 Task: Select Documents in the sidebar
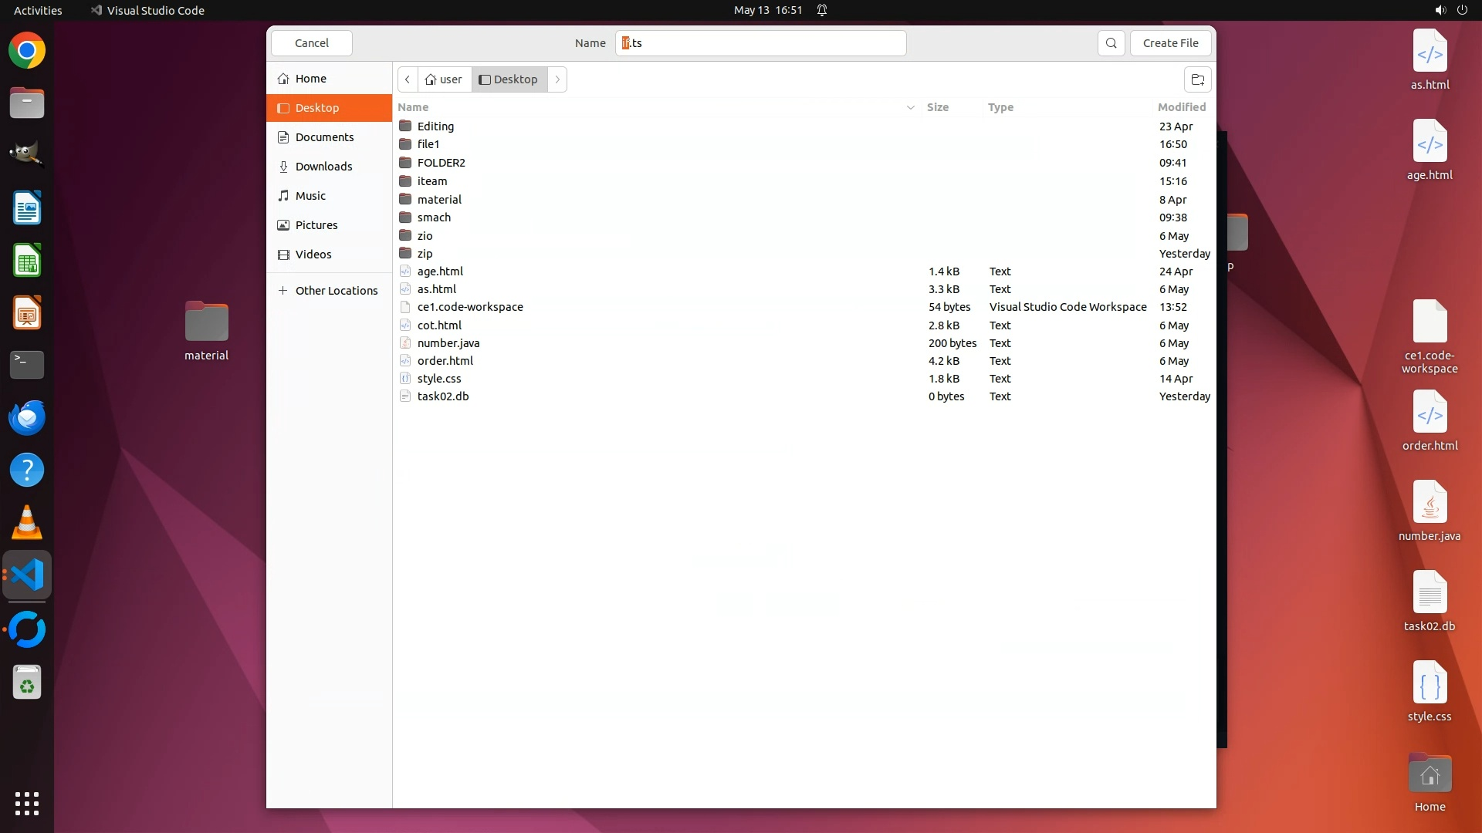click(x=324, y=137)
